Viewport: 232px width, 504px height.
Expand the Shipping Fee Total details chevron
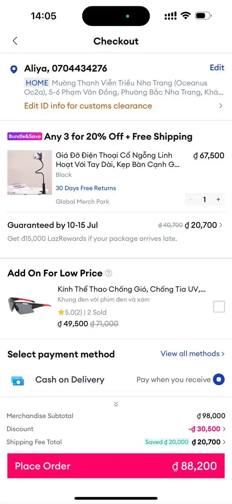point(224,442)
